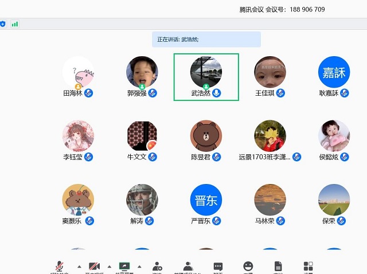
Task: Click the microphone icon next to 保荣
Action: click(341, 221)
